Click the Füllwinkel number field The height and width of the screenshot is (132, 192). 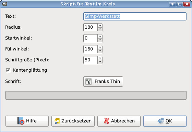click(x=91, y=49)
